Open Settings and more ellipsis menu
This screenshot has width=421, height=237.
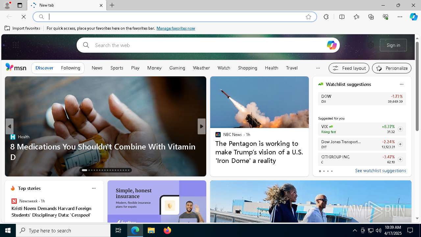pyautogui.click(x=400, y=17)
